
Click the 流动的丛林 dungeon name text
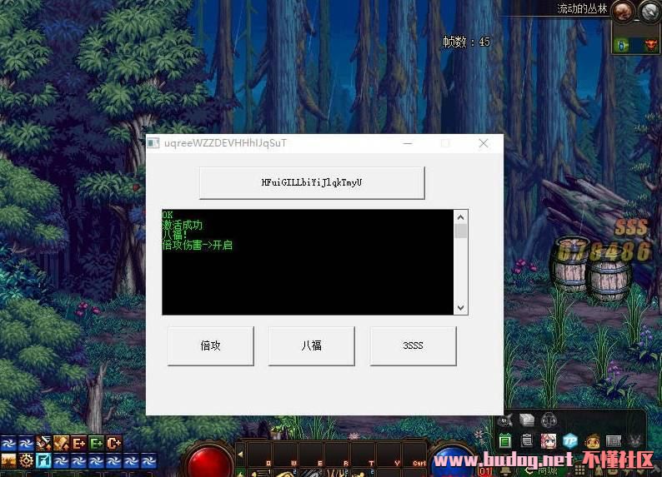[x=582, y=9]
